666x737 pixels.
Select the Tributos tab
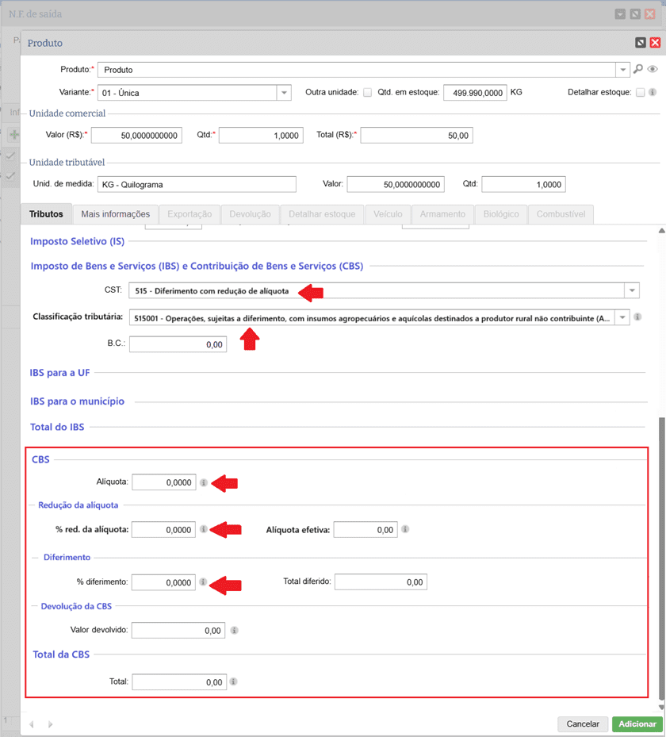(46, 214)
